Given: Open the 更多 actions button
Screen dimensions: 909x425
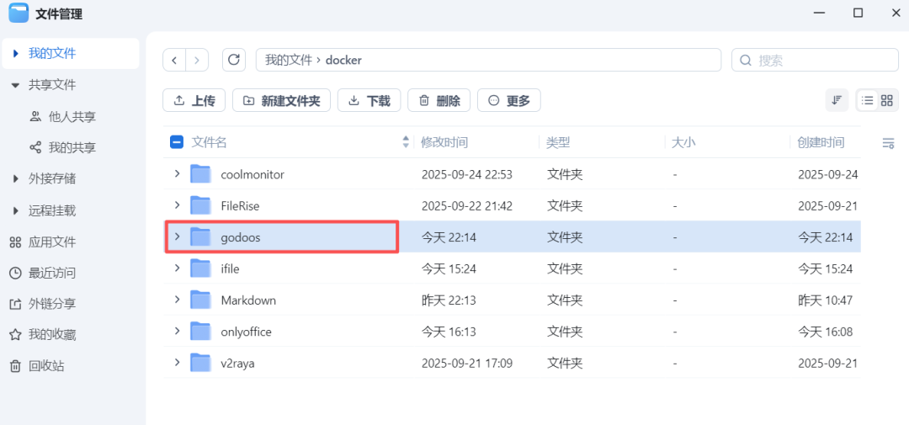Looking at the screenshot, I should 508,100.
